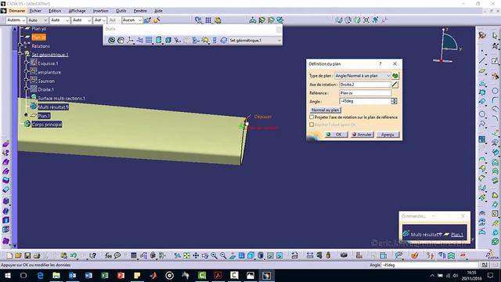Open the Outils menu
This screenshot has width=501, height=282.
pyautogui.click(x=121, y=11)
